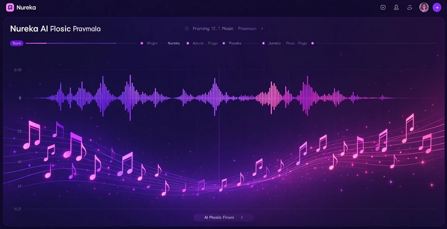
Task: Click the 67 axis label
Action: [x=19, y=186]
